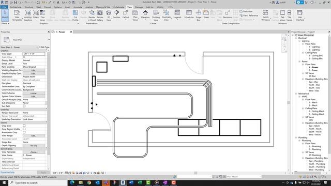331x186 pixels.
Task: Click the View Name field value
Action: [34, 155]
